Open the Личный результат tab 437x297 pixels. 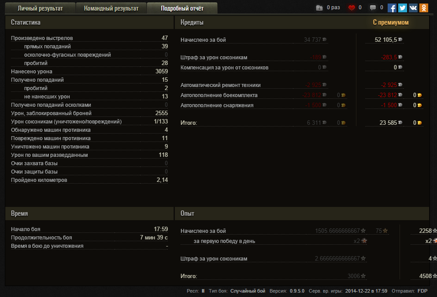point(40,8)
